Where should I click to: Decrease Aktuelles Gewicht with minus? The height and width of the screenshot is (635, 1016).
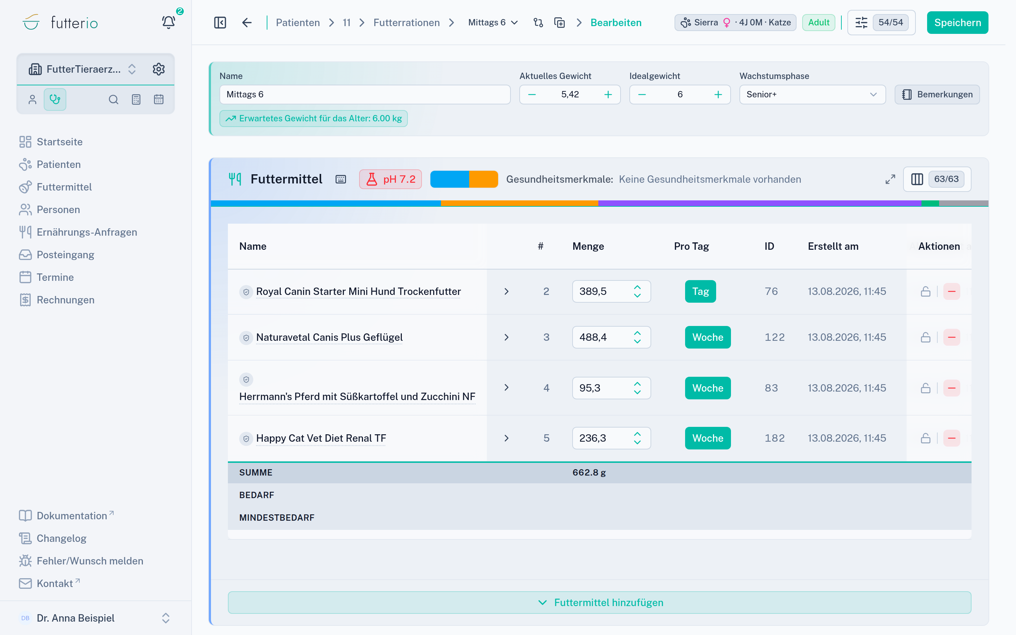click(x=532, y=95)
